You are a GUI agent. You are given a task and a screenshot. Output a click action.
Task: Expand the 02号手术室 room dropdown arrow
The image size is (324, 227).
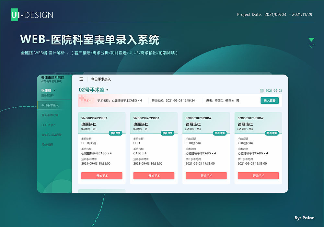click(x=107, y=90)
